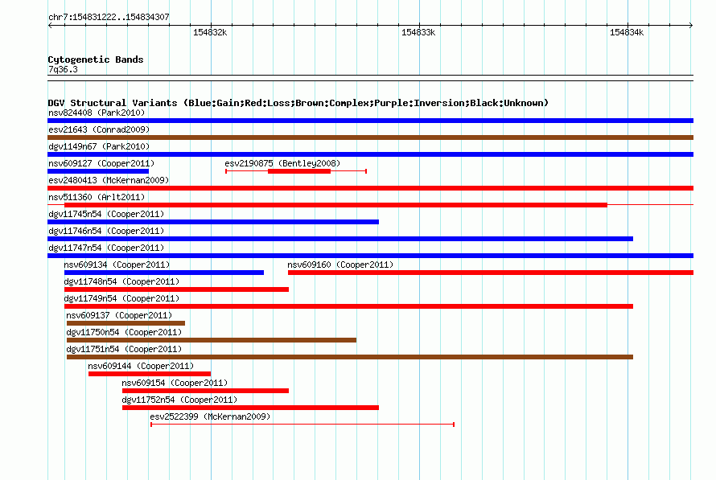Click the esv2190875 (Bentley2008) red loss feature
The height and width of the screenshot is (480, 716).
(296, 171)
